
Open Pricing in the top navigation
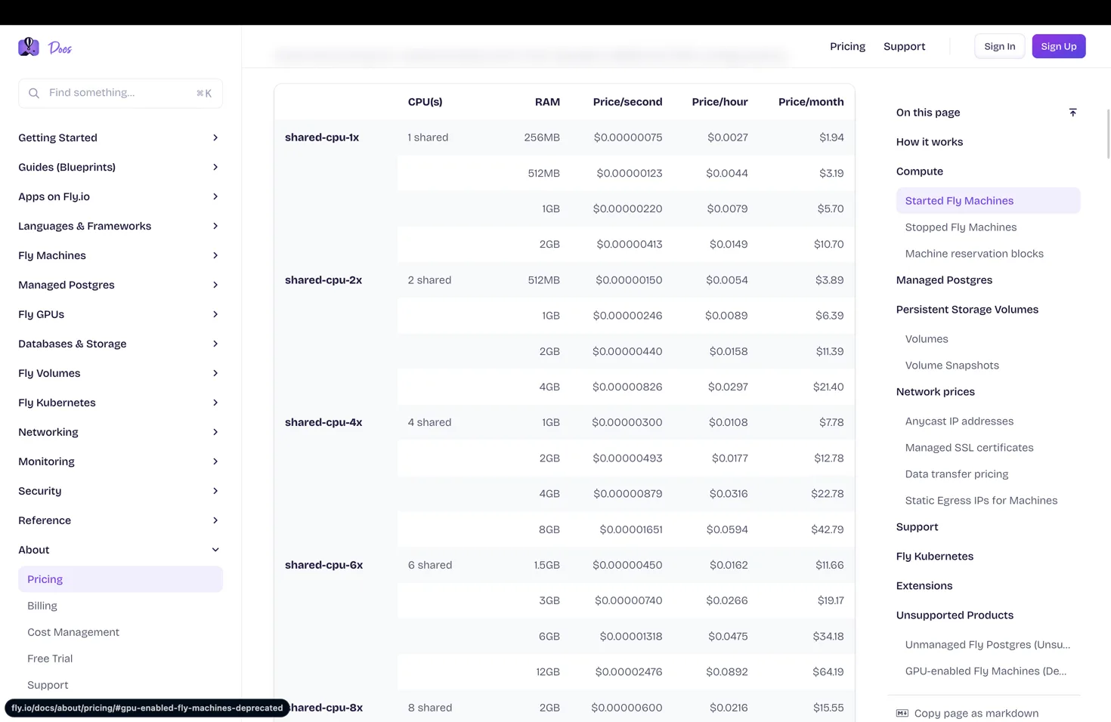coord(847,46)
